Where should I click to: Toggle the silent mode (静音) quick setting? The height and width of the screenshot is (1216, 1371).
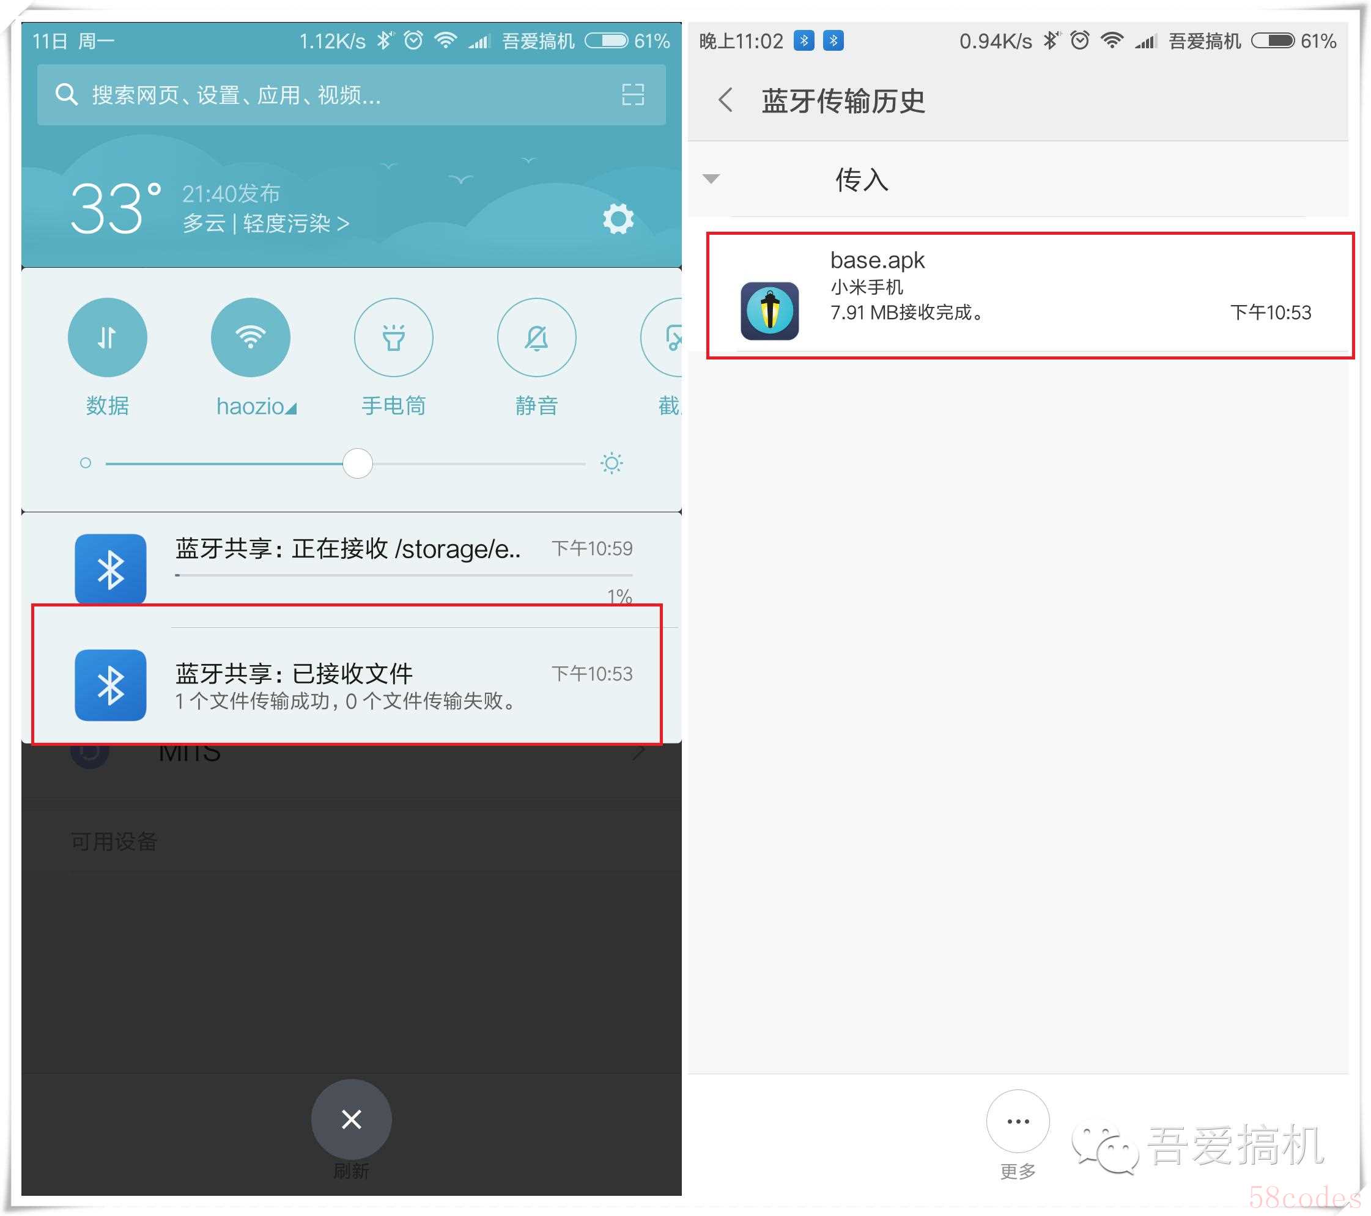coord(536,337)
